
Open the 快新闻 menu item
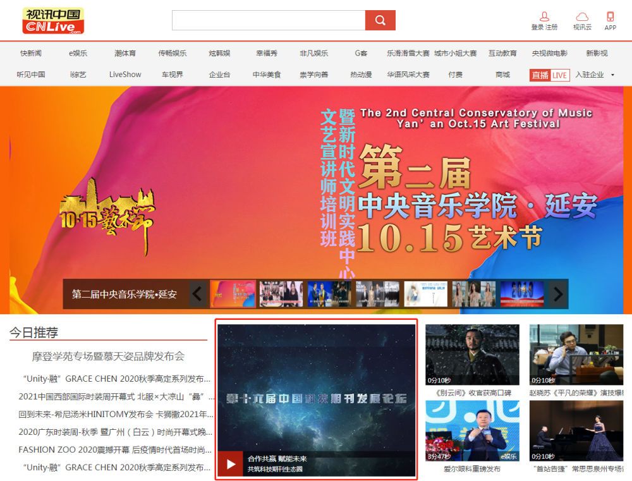(x=30, y=53)
